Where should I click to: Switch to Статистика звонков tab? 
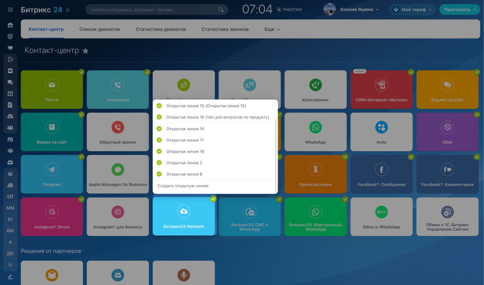click(225, 29)
